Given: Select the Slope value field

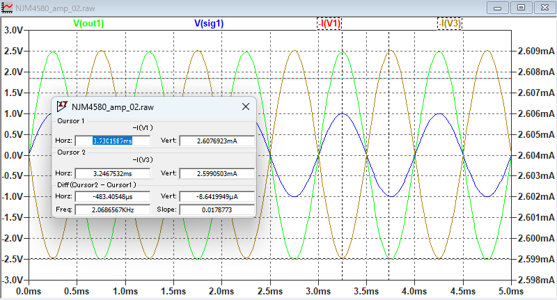Looking at the screenshot, I should pyautogui.click(x=217, y=209).
